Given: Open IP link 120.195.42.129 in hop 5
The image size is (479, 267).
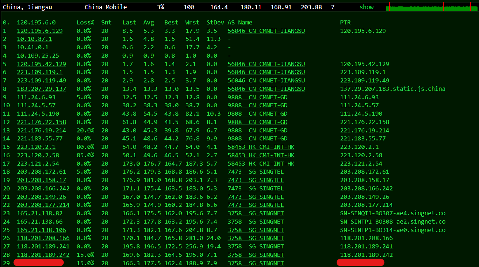Looking at the screenshot, I should (x=42, y=64).
